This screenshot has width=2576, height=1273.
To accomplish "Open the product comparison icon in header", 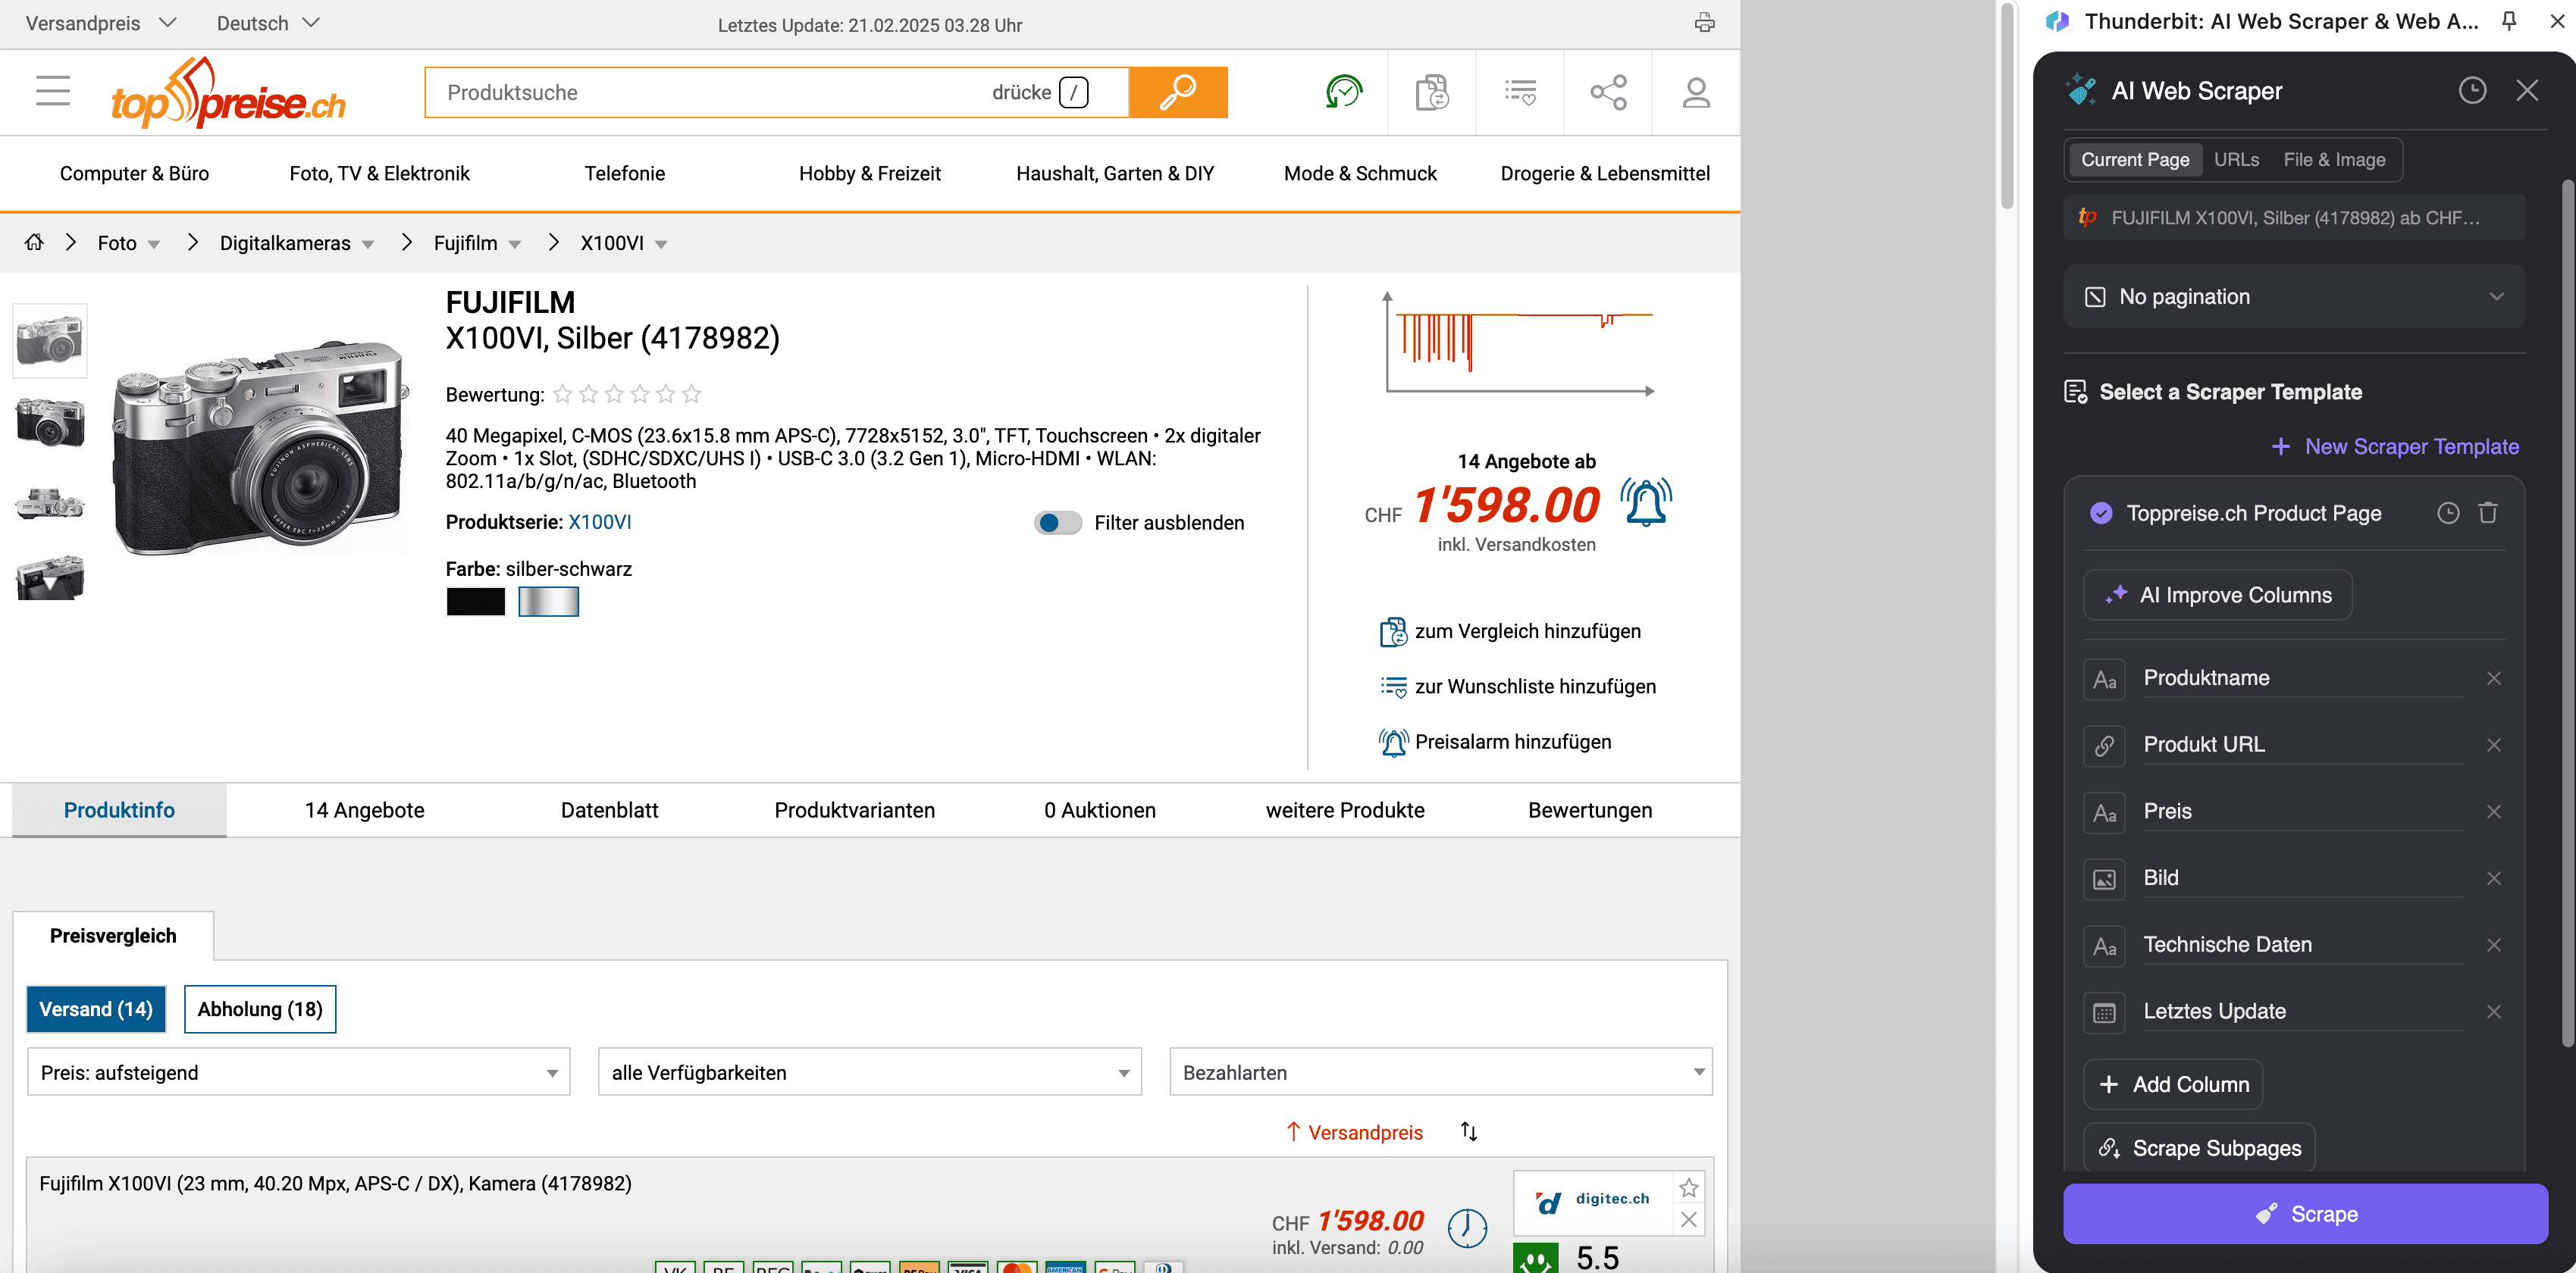I will coord(1431,92).
